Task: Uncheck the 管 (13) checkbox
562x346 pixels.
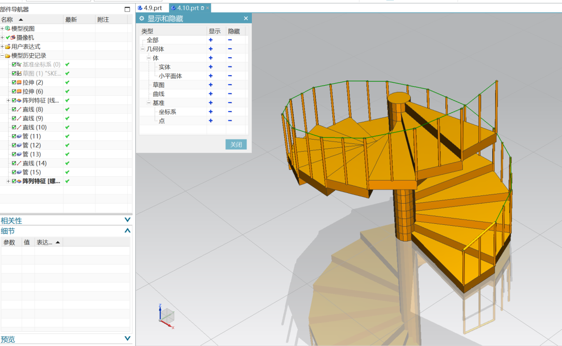Action: (14, 154)
